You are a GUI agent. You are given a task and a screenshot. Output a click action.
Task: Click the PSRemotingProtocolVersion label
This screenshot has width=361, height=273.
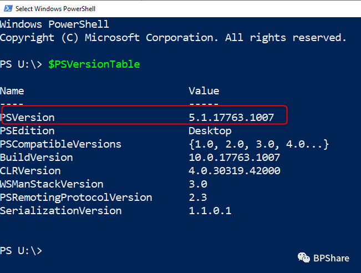coord(76,198)
